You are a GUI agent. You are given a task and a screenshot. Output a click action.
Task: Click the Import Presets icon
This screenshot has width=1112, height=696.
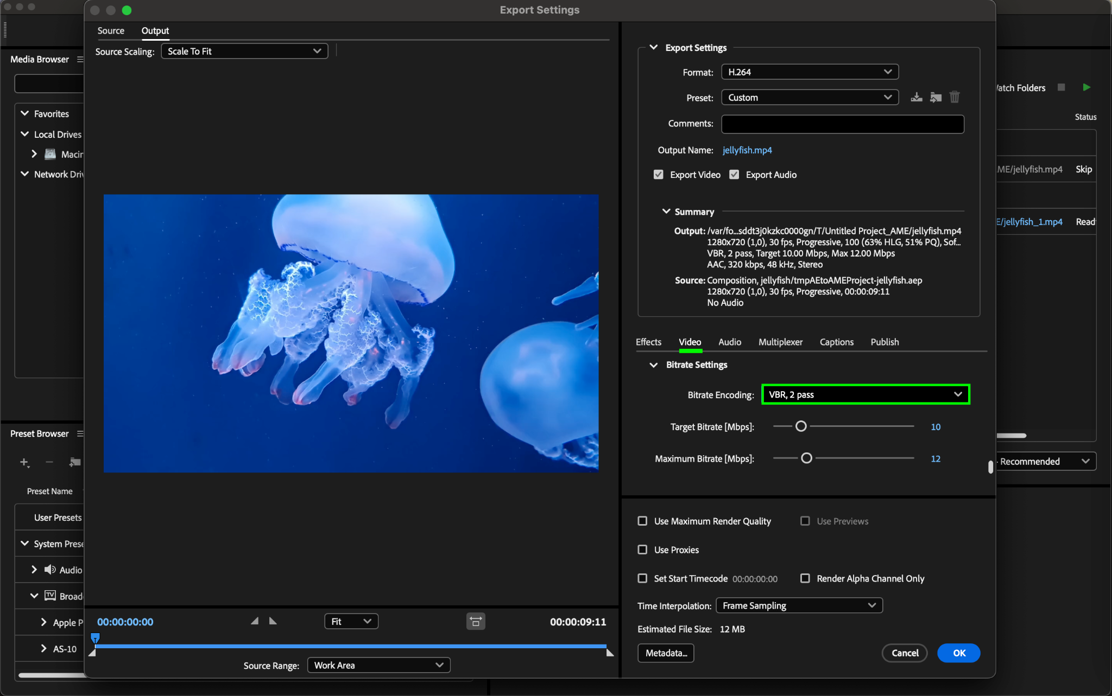pyautogui.click(x=936, y=98)
